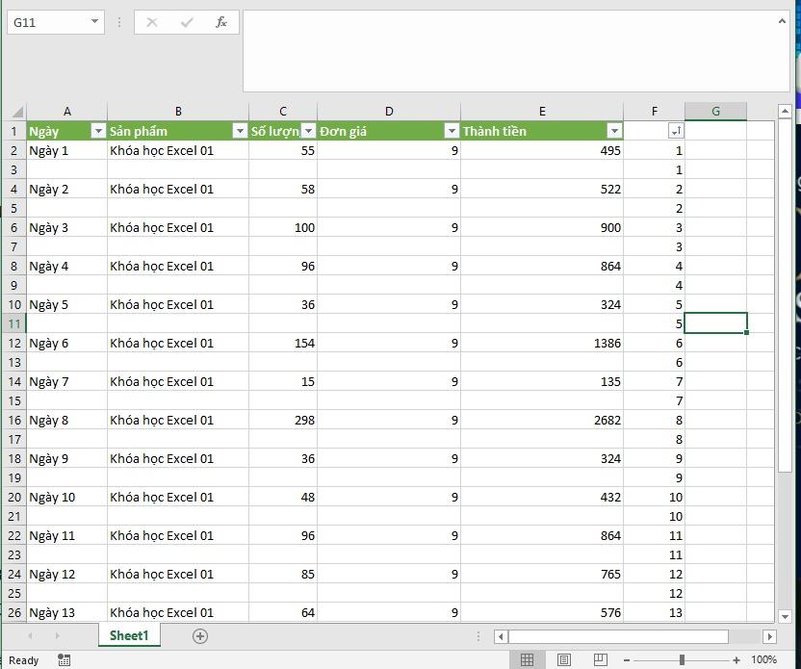Click the Insert Function (fx) icon
Screen dimensions: 801x669
click(222, 22)
